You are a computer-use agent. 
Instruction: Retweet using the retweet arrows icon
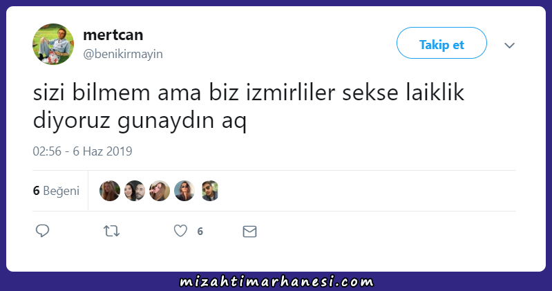pos(112,231)
